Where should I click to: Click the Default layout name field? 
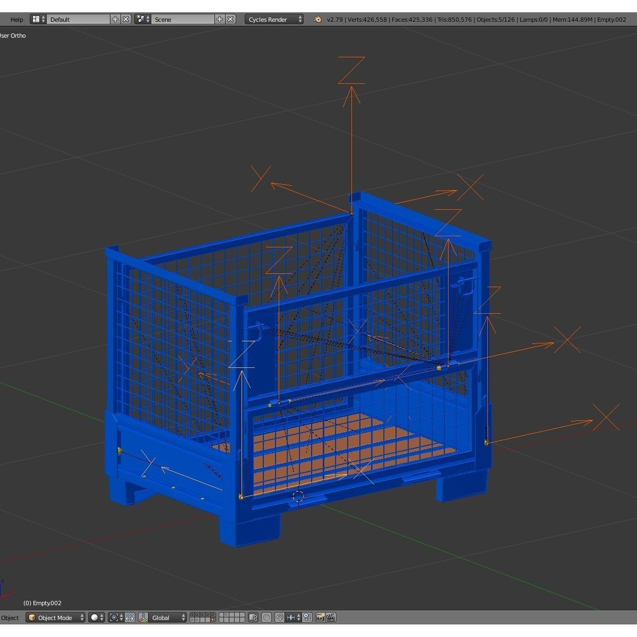click(x=78, y=19)
